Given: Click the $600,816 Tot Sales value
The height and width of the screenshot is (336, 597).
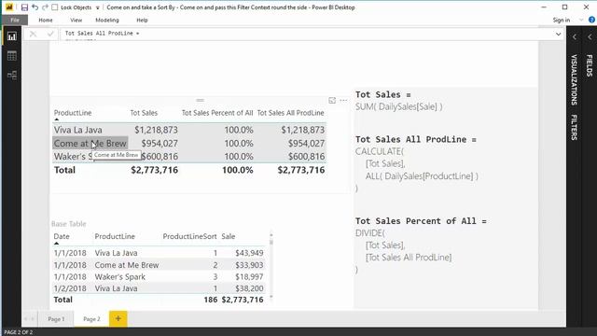Looking at the screenshot, I should pyautogui.click(x=160, y=156).
